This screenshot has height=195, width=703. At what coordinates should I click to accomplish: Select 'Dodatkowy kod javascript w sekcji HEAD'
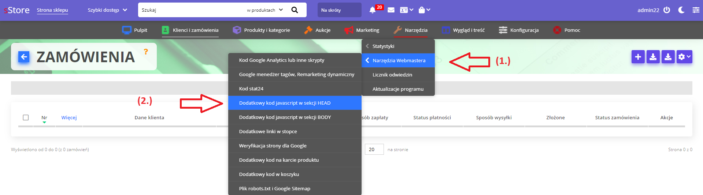click(x=285, y=103)
